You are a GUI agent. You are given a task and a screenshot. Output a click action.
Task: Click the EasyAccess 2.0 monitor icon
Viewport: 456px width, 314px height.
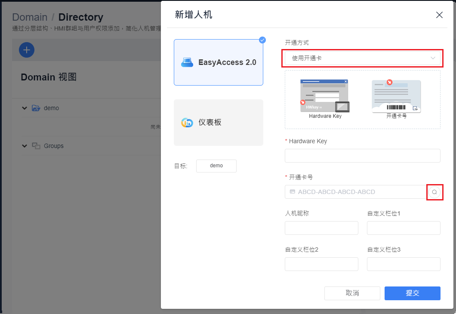point(187,62)
